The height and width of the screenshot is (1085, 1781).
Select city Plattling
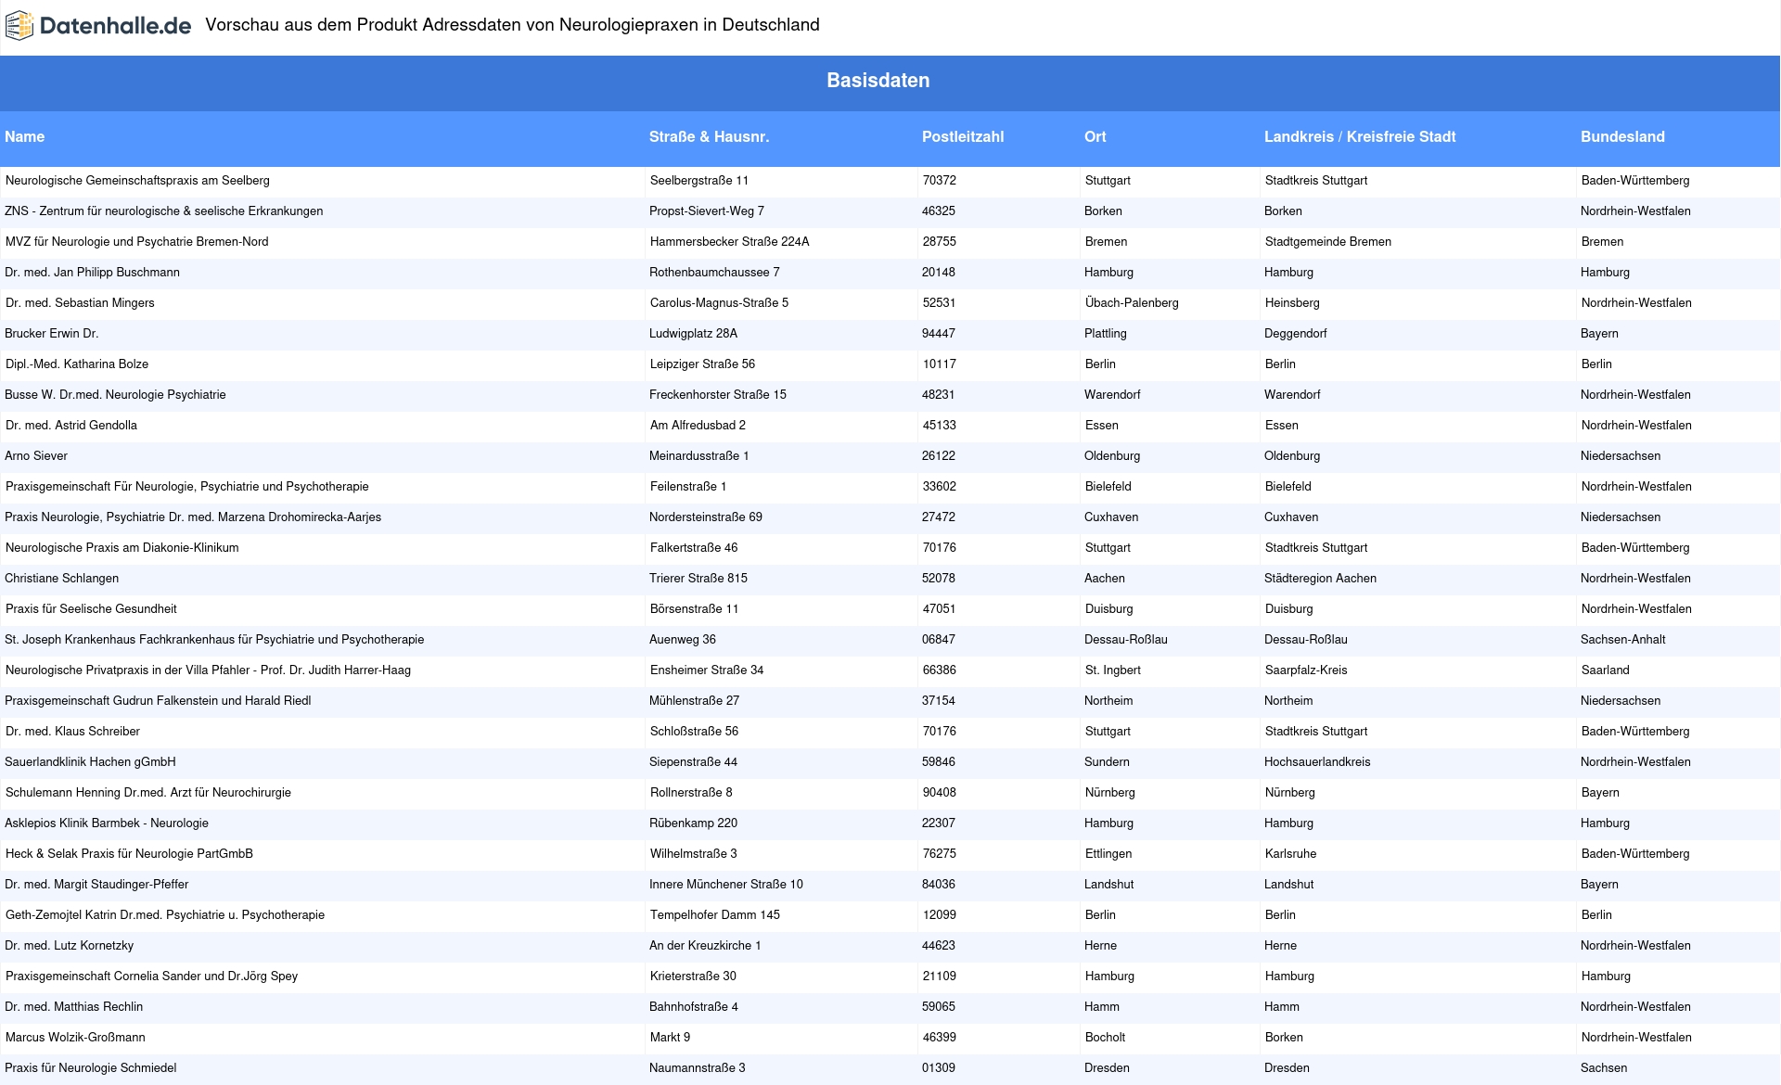[x=1106, y=334]
